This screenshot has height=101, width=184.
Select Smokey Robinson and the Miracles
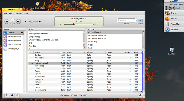click(55, 40)
